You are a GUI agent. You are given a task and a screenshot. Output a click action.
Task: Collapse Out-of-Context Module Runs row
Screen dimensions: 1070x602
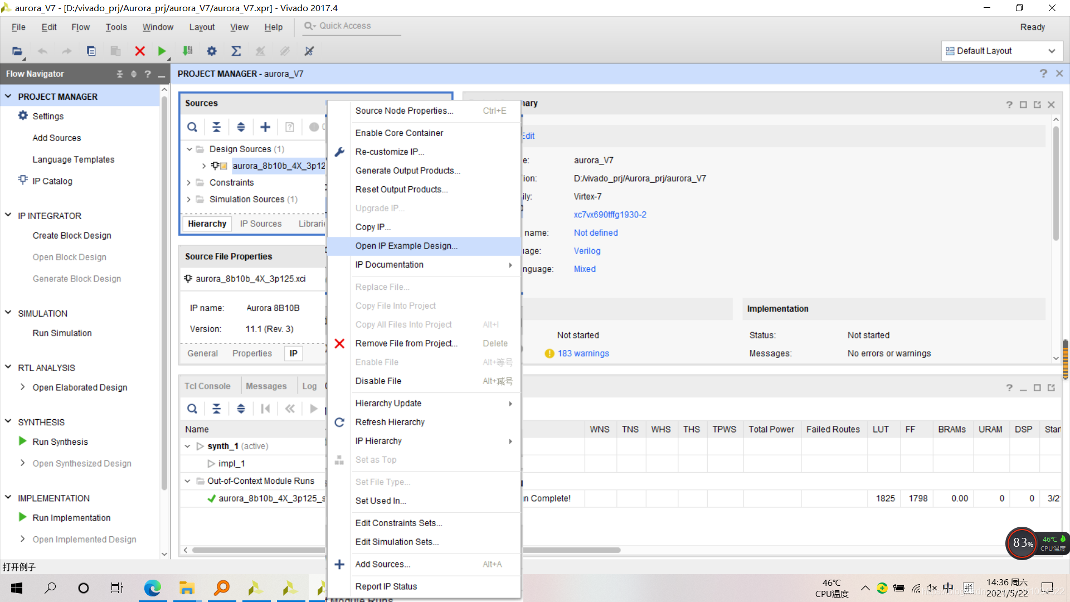coord(188,480)
